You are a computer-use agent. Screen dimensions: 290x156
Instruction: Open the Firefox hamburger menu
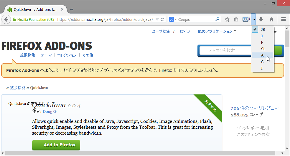click(283, 19)
